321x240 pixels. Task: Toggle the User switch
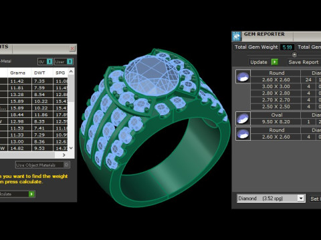pos(70,61)
